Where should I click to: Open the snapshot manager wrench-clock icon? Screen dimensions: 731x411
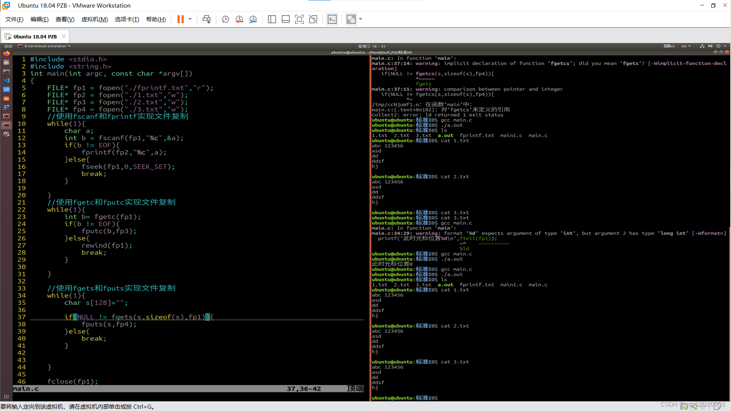tap(253, 19)
